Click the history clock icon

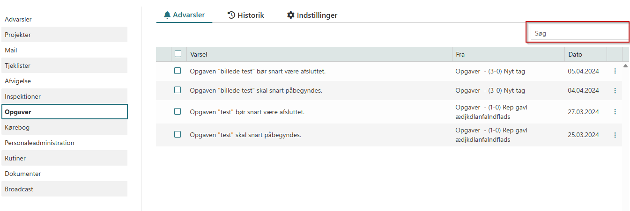click(x=231, y=15)
